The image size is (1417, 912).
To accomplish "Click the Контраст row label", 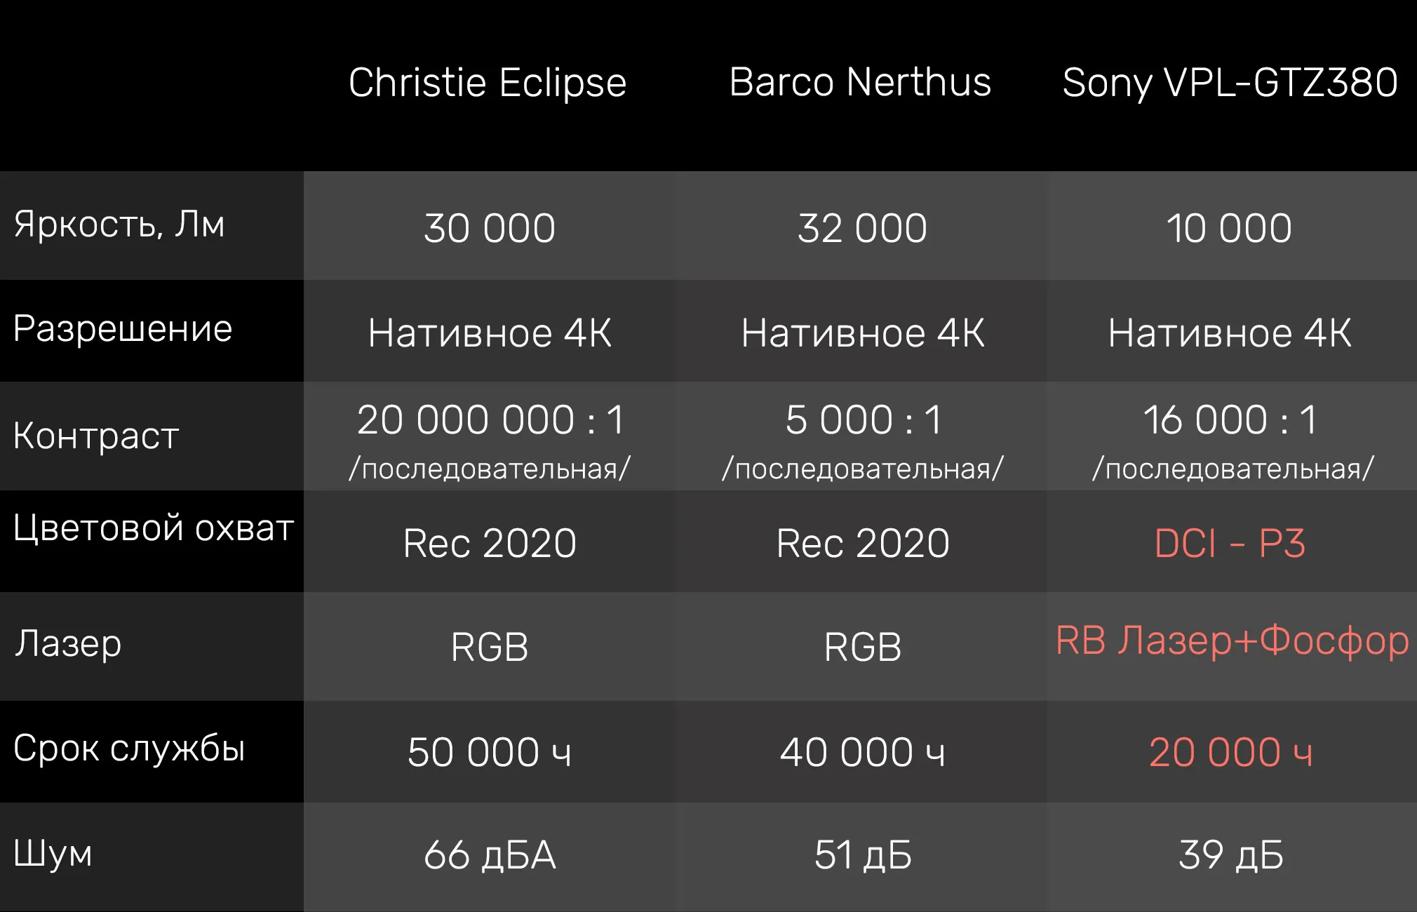I will 96,436.
